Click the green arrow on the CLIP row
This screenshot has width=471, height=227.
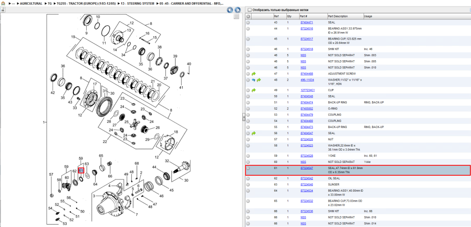point(254,90)
